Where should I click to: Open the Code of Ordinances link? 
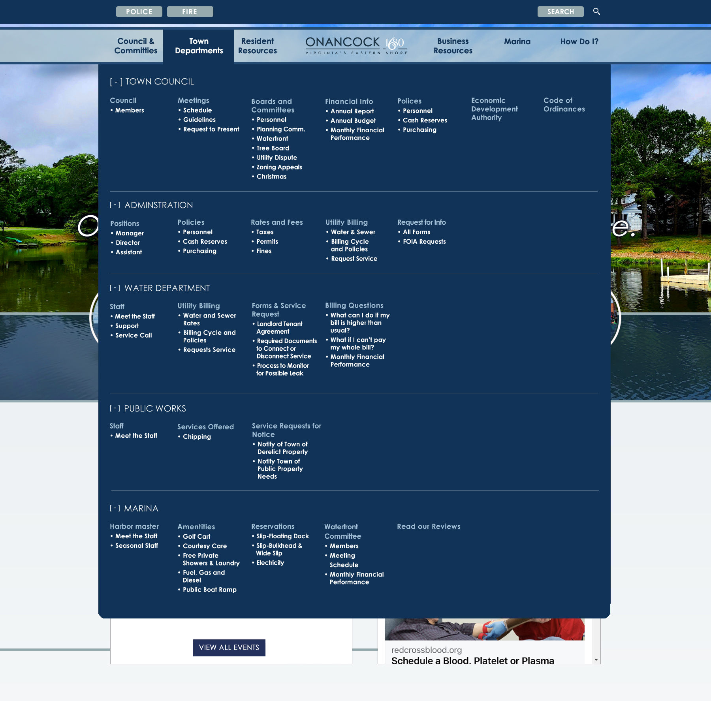pyautogui.click(x=564, y=105)
